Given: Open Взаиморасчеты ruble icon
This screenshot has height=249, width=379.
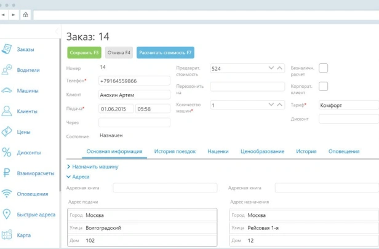Looking at the screenshot, I should (x=7, y=173).
